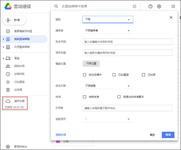Click the 重設 button
This screenshot has height=150, width=181.
click(x=152, y=135)
